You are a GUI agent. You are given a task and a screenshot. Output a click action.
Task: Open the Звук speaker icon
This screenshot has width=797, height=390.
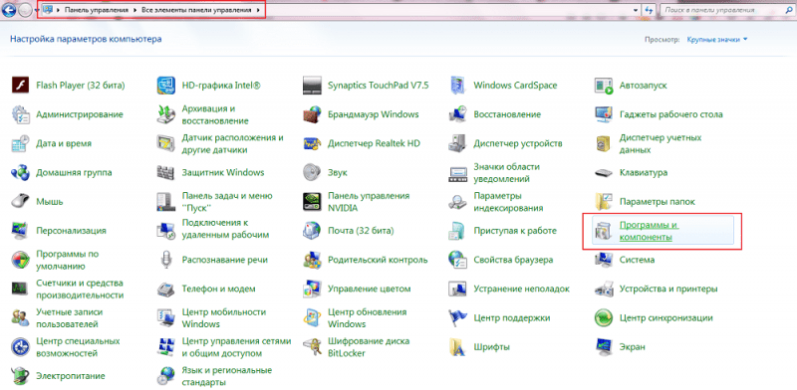point(312,172)
